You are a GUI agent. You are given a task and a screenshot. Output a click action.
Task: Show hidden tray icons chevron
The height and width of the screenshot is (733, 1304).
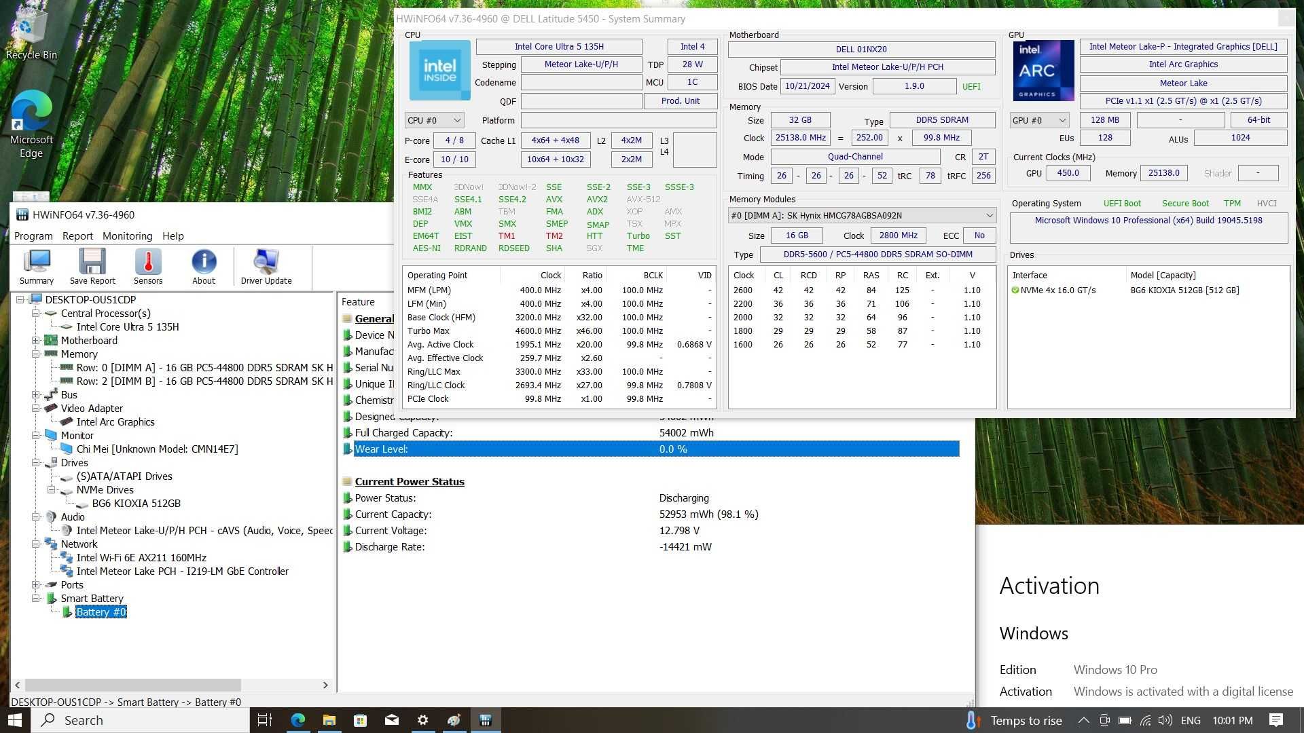click(x=1084, y=720)
